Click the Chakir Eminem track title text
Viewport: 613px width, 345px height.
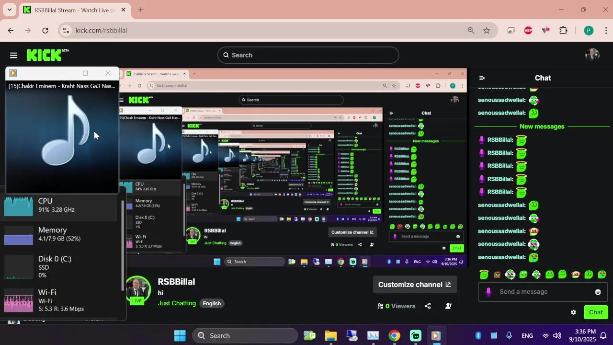(x=62, y=86)
